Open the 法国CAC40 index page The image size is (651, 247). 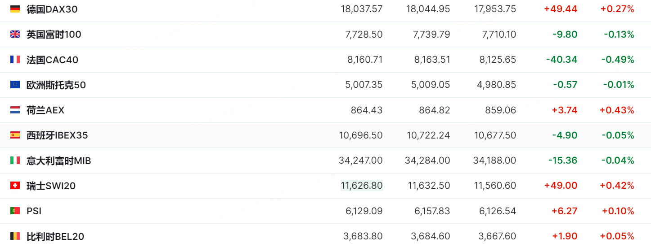point(52,60)
